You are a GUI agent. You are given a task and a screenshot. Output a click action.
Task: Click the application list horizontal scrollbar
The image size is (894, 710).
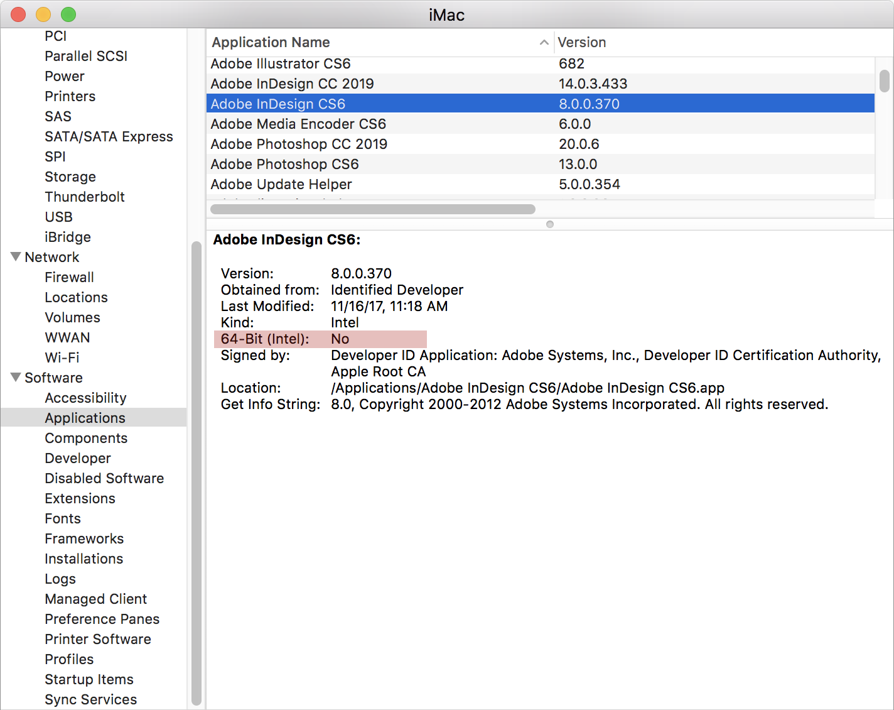click(373, 209)
